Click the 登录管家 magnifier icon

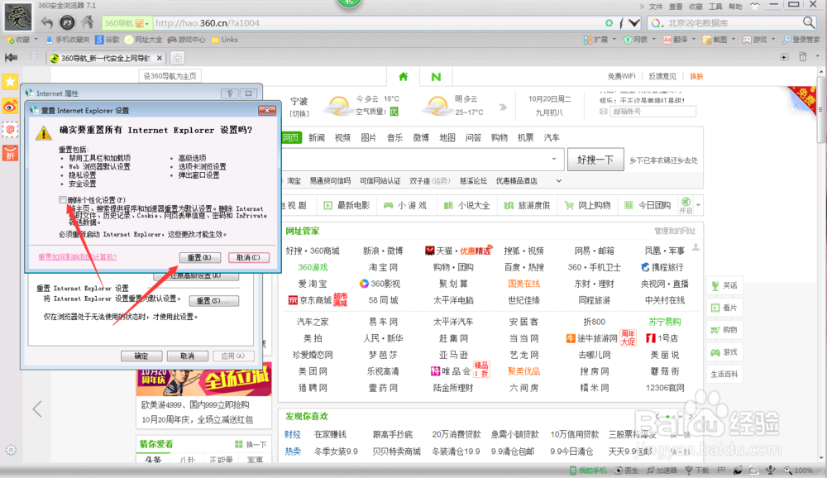[787, 38]
